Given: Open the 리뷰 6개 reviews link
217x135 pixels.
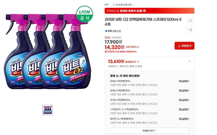Looking at the screenshot, I should click(117, 31).
